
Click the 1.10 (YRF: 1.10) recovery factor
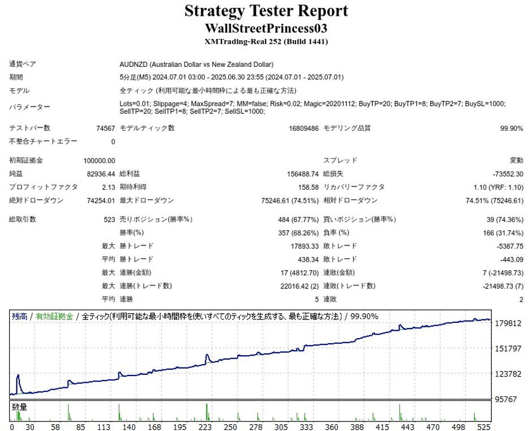(499, 187)
